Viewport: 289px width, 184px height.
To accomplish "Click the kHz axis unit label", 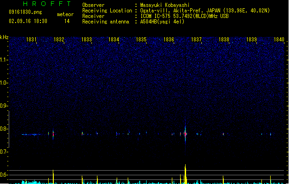I will [x=4, y=37].
